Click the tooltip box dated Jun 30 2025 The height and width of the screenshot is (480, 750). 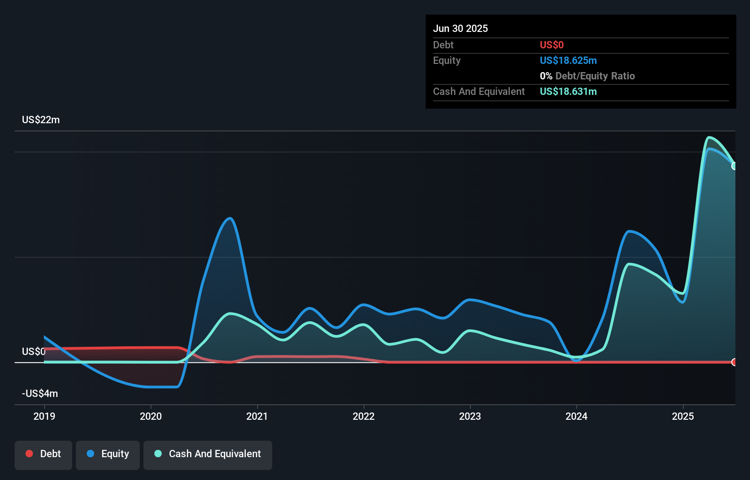(581, 61)
